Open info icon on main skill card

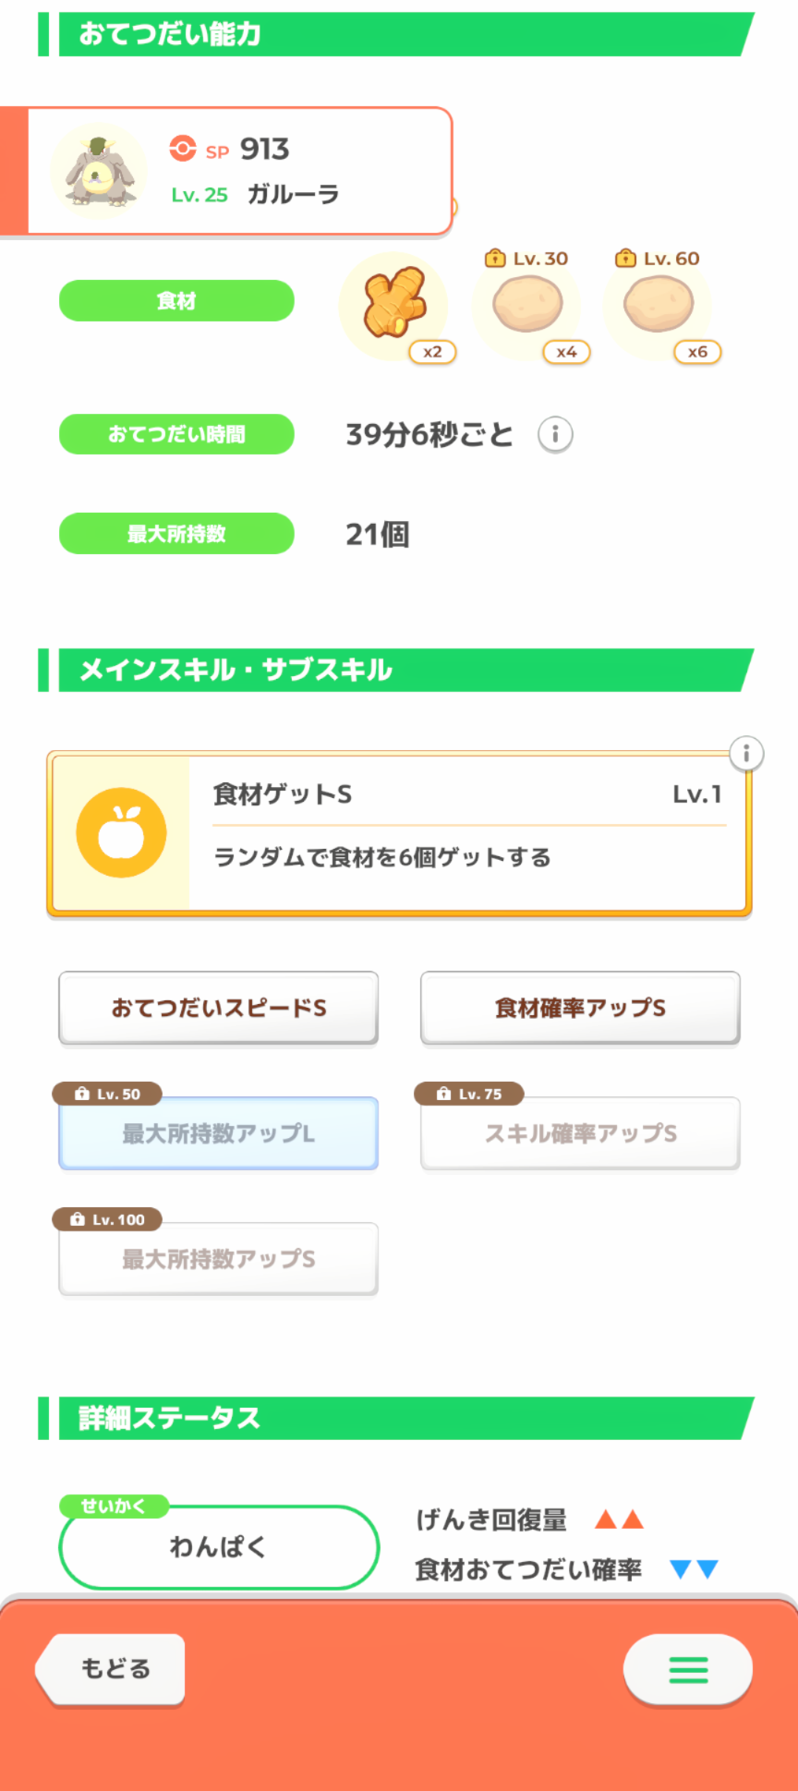pyautogui.click(x=746, y=754)
